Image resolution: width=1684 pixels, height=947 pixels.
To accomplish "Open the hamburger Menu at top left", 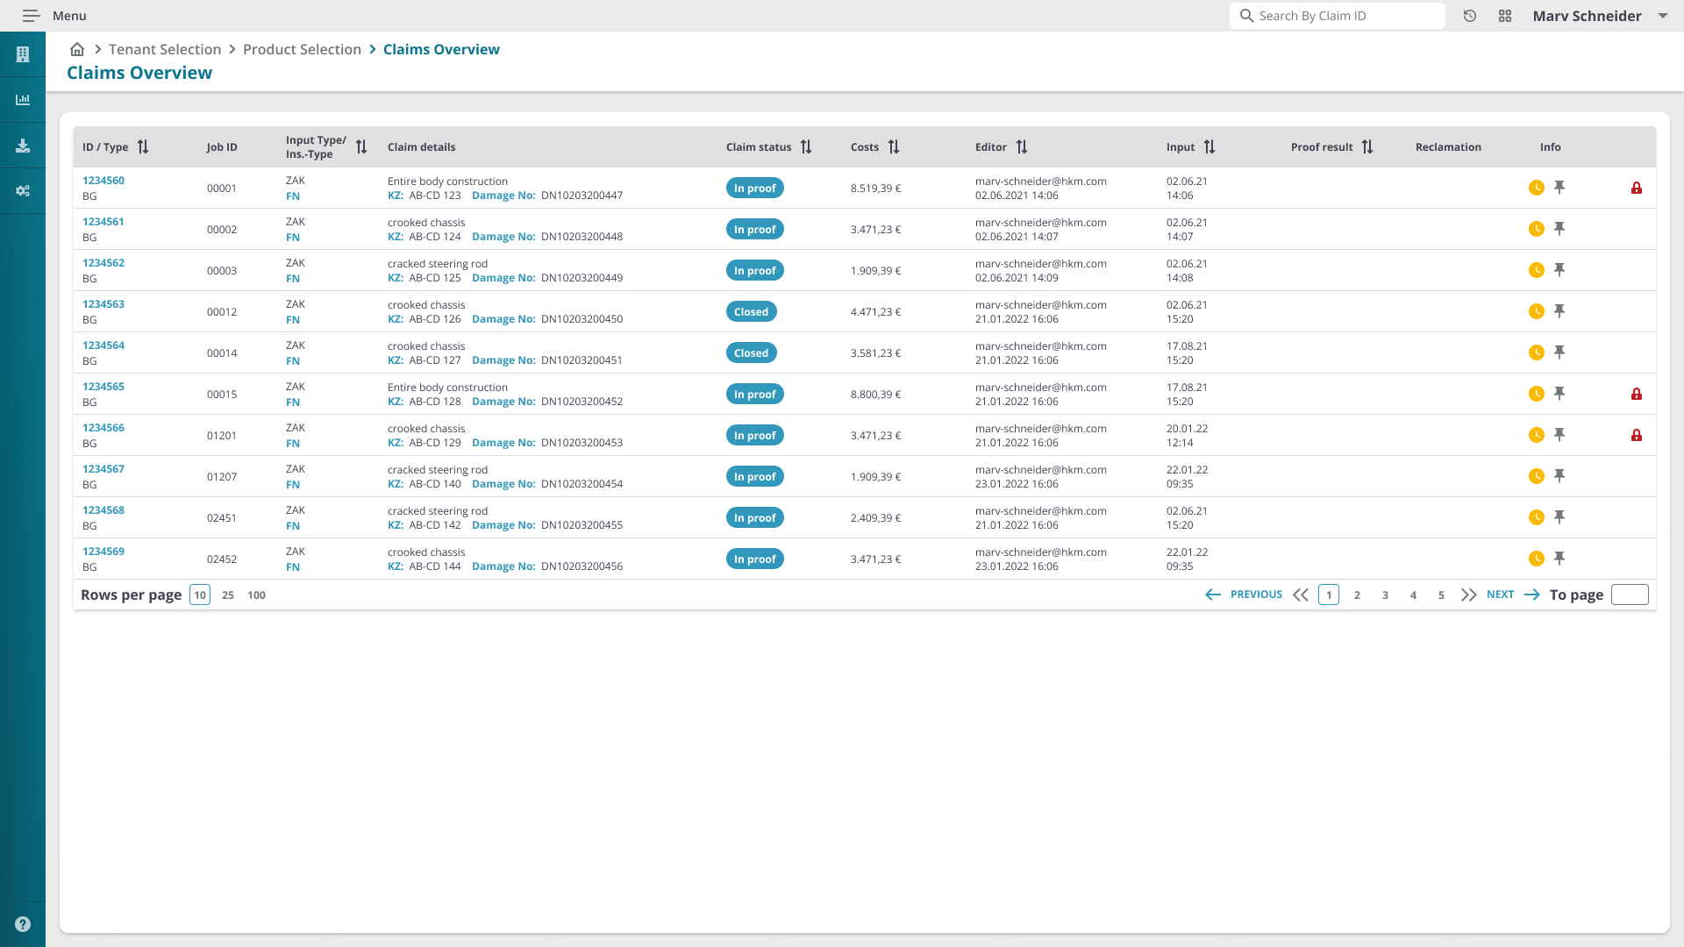I will click(31, 16).
